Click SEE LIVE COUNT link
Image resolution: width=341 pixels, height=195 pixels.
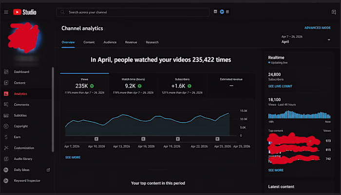280,86
